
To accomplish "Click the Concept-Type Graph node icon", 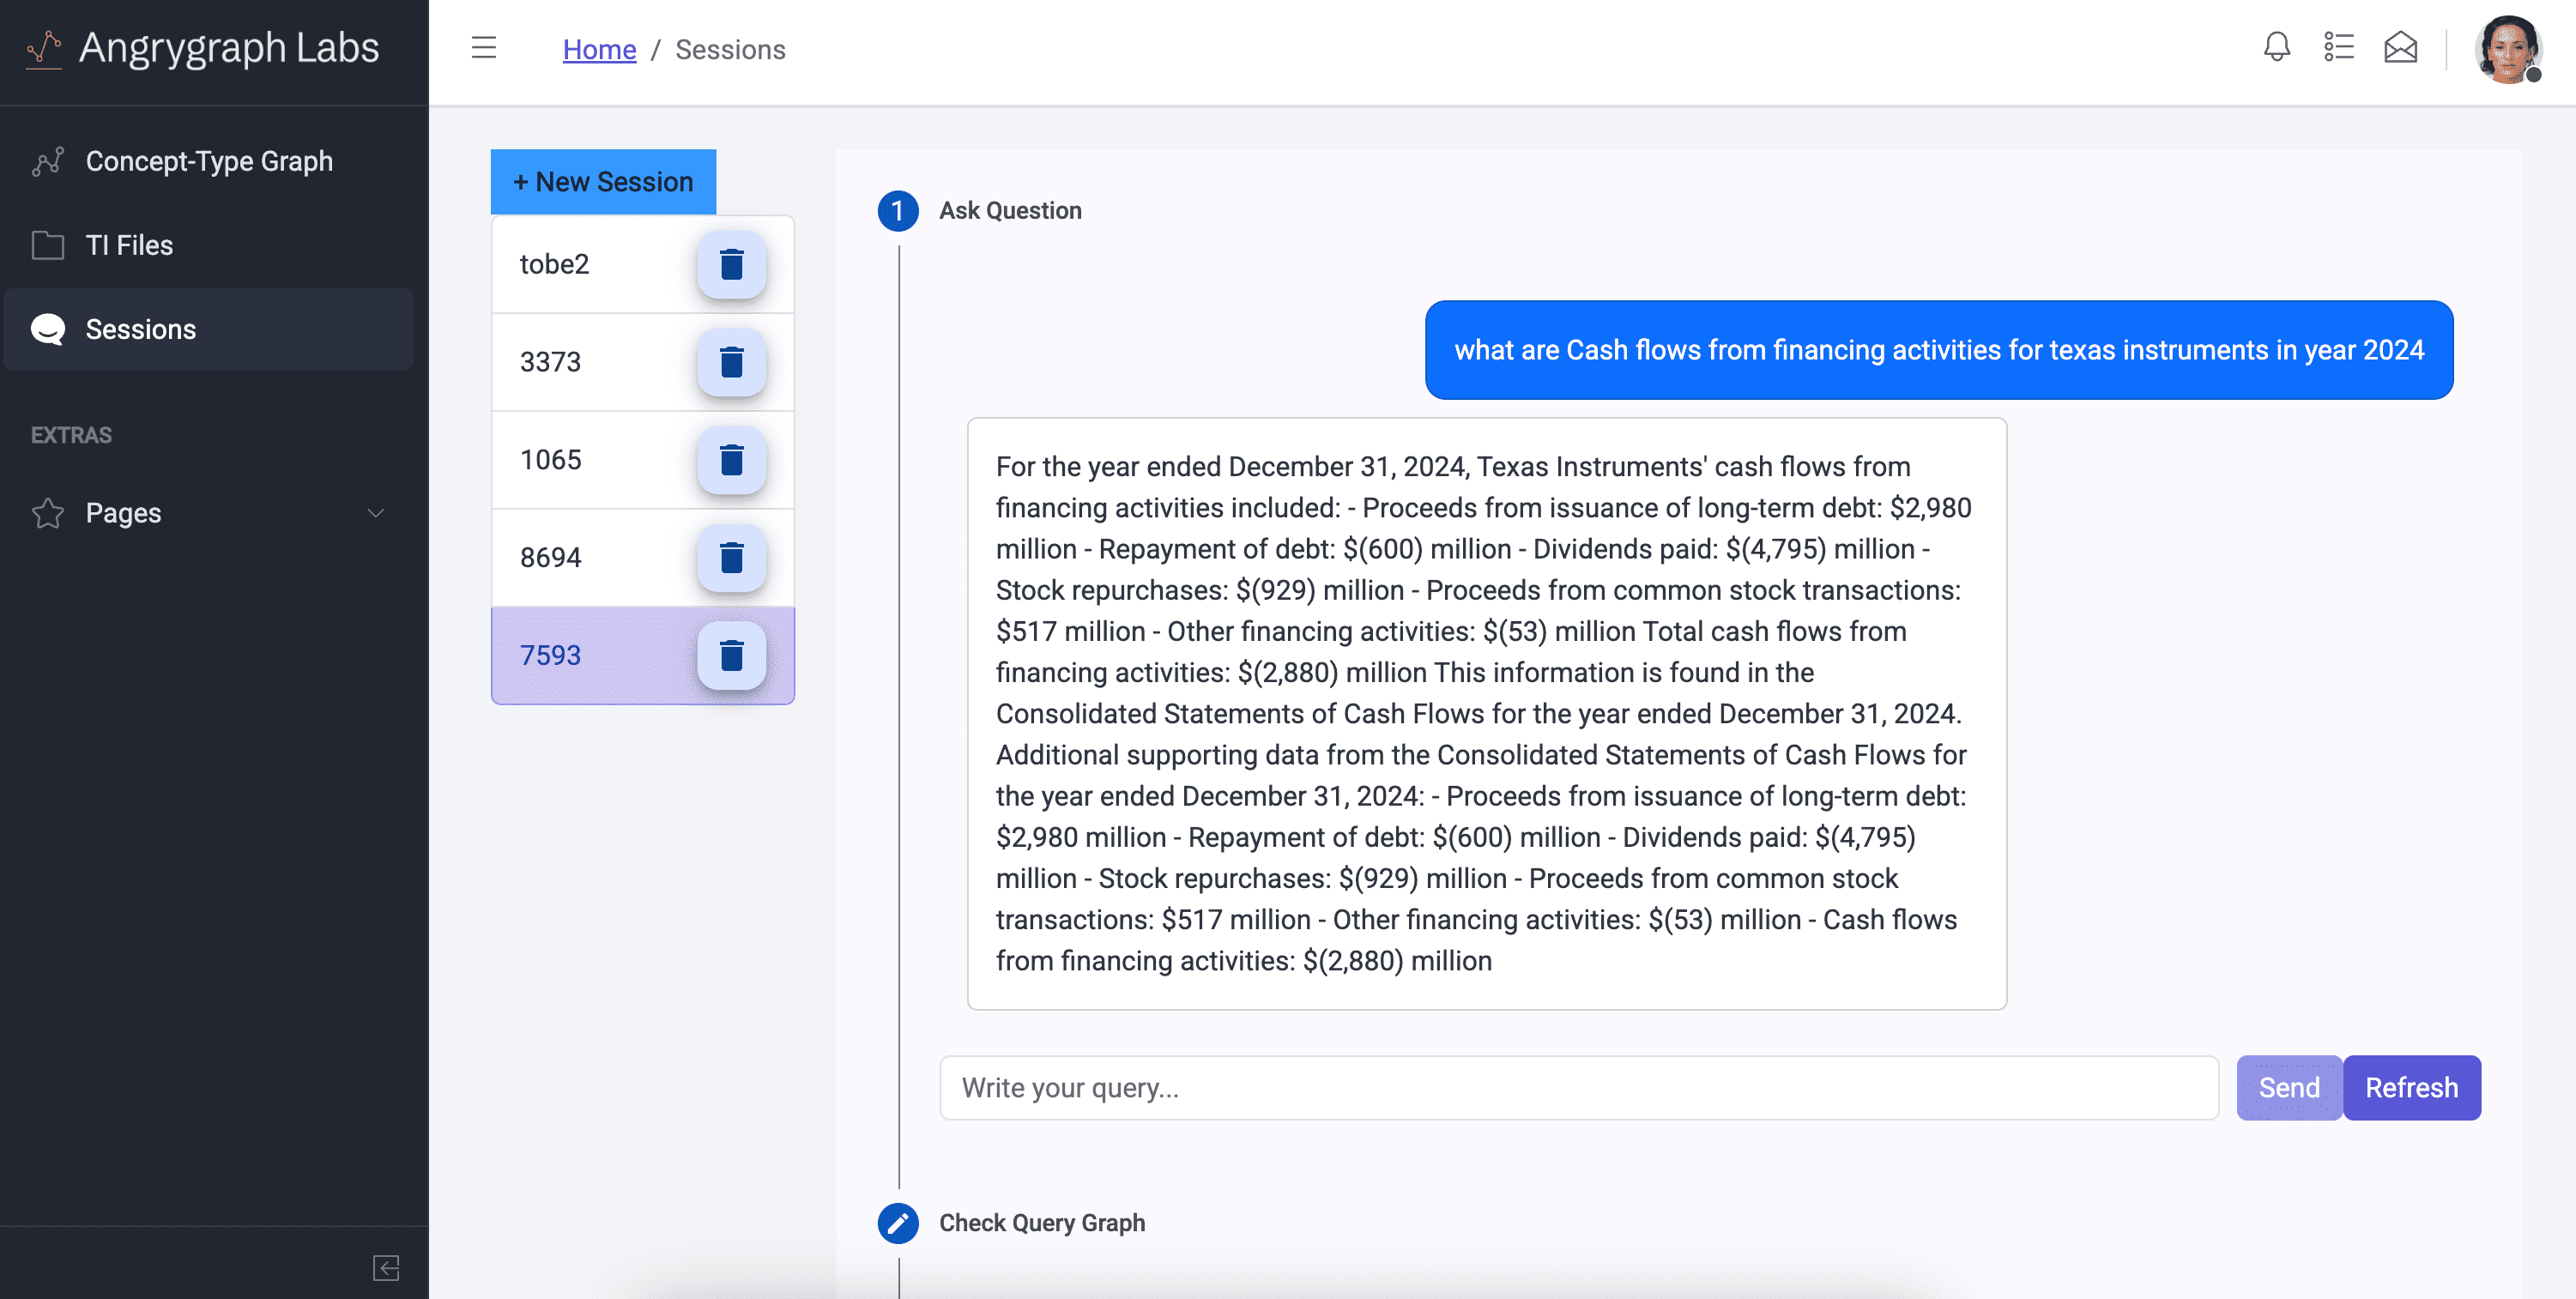I will [47, 160].
